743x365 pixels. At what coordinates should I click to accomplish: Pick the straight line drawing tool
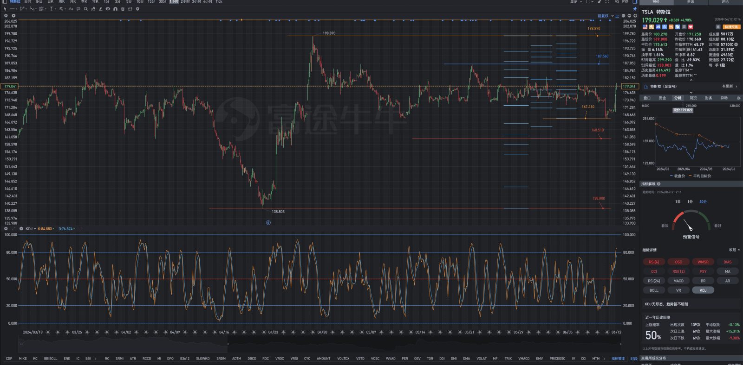click(13, 9)
